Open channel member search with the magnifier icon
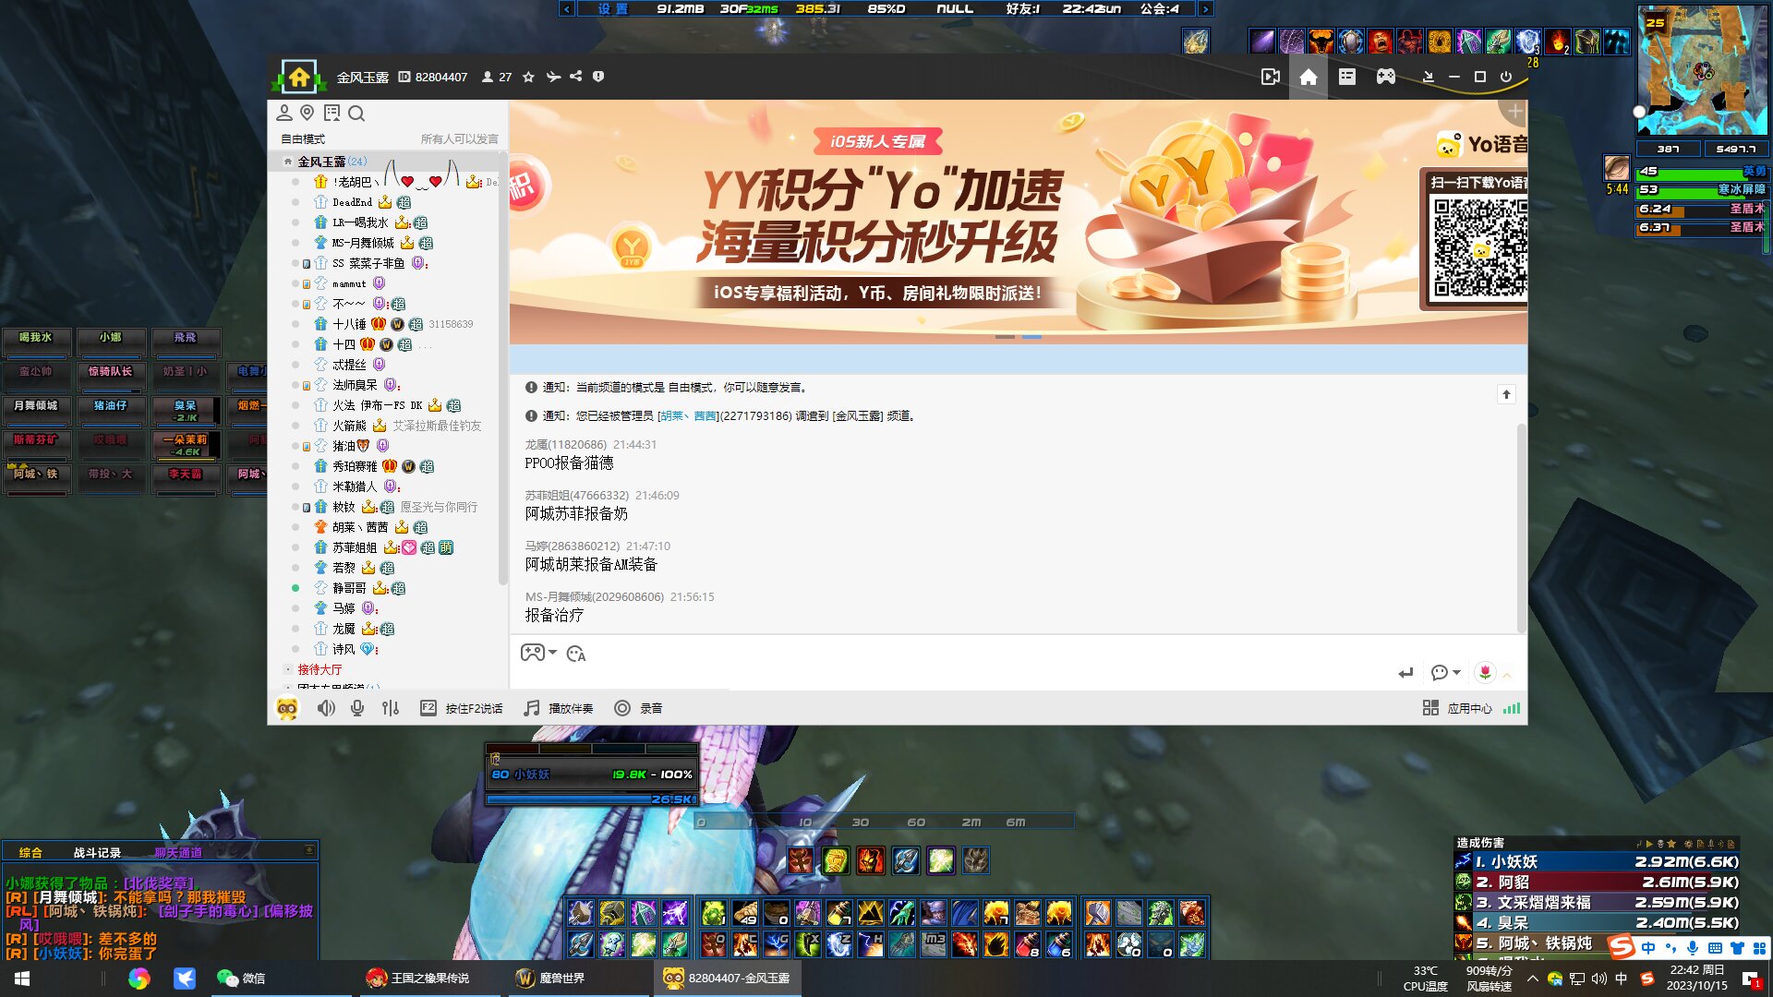The width and height of the screenshot is (1773, 997). pyautogui.click(x=356, y=114)
